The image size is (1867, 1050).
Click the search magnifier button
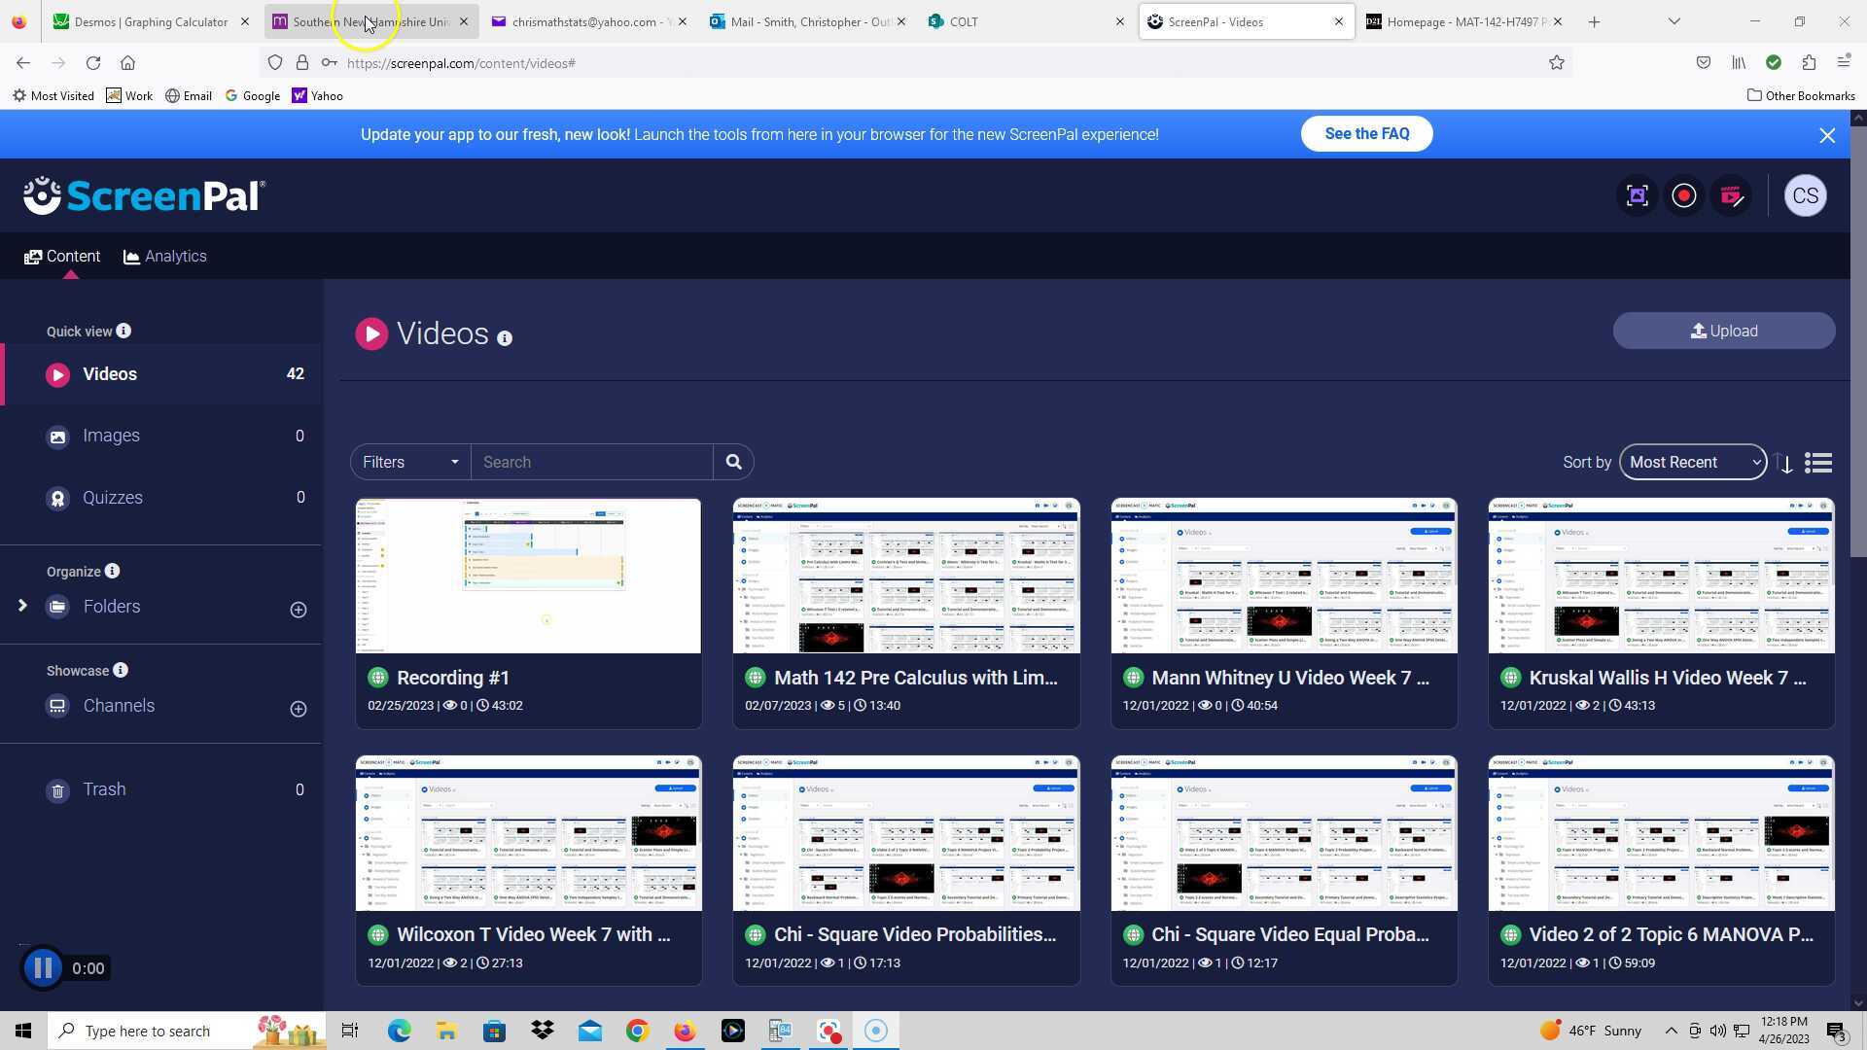click(x=734, y=463)
